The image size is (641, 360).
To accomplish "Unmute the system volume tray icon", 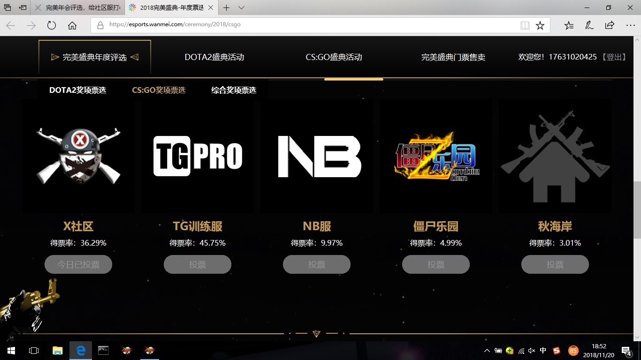I will 532,351.
